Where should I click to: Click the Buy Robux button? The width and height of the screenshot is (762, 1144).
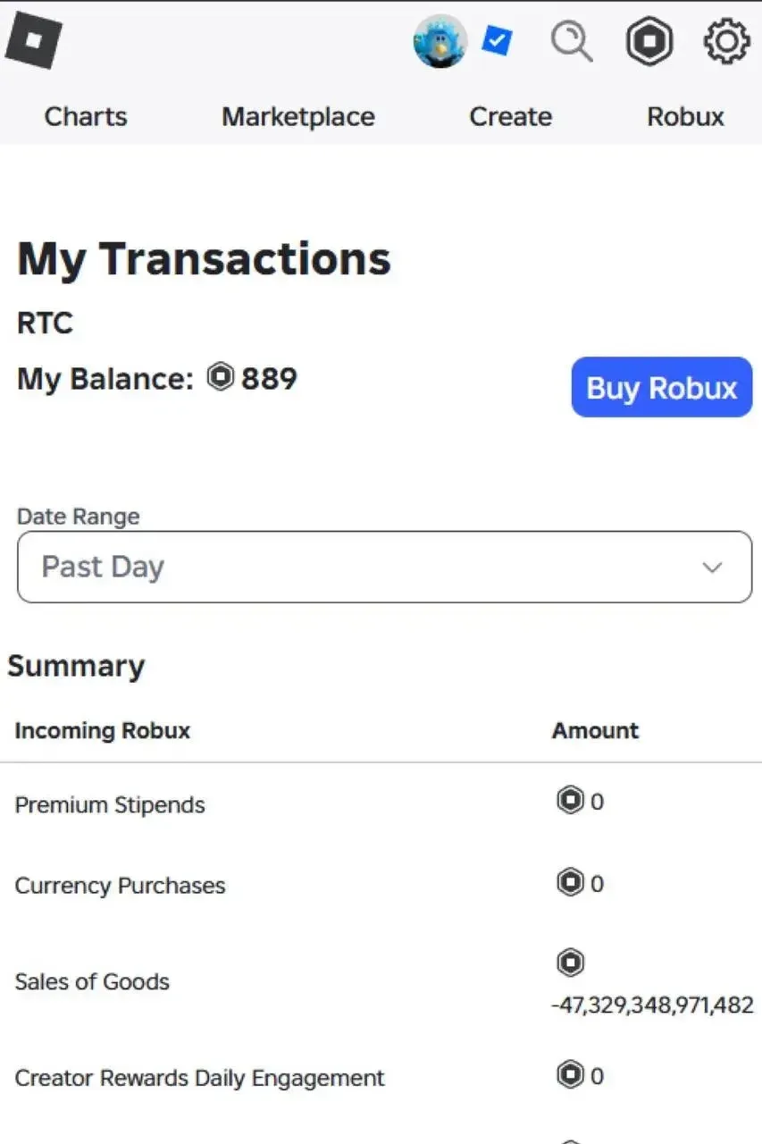662,387
